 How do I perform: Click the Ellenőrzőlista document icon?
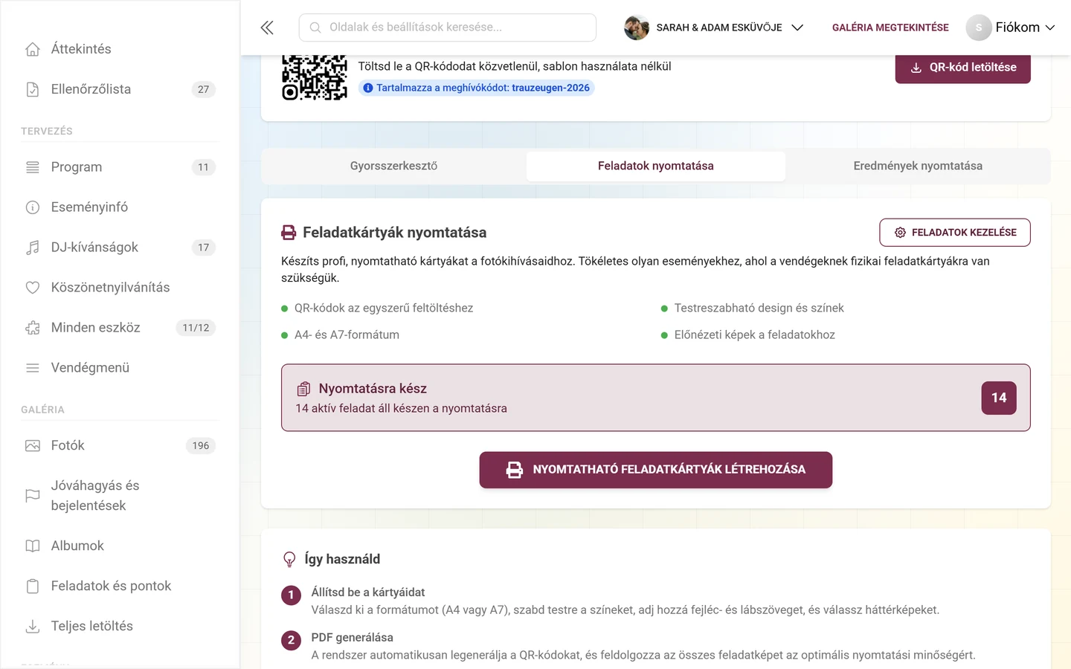[33, 89]
